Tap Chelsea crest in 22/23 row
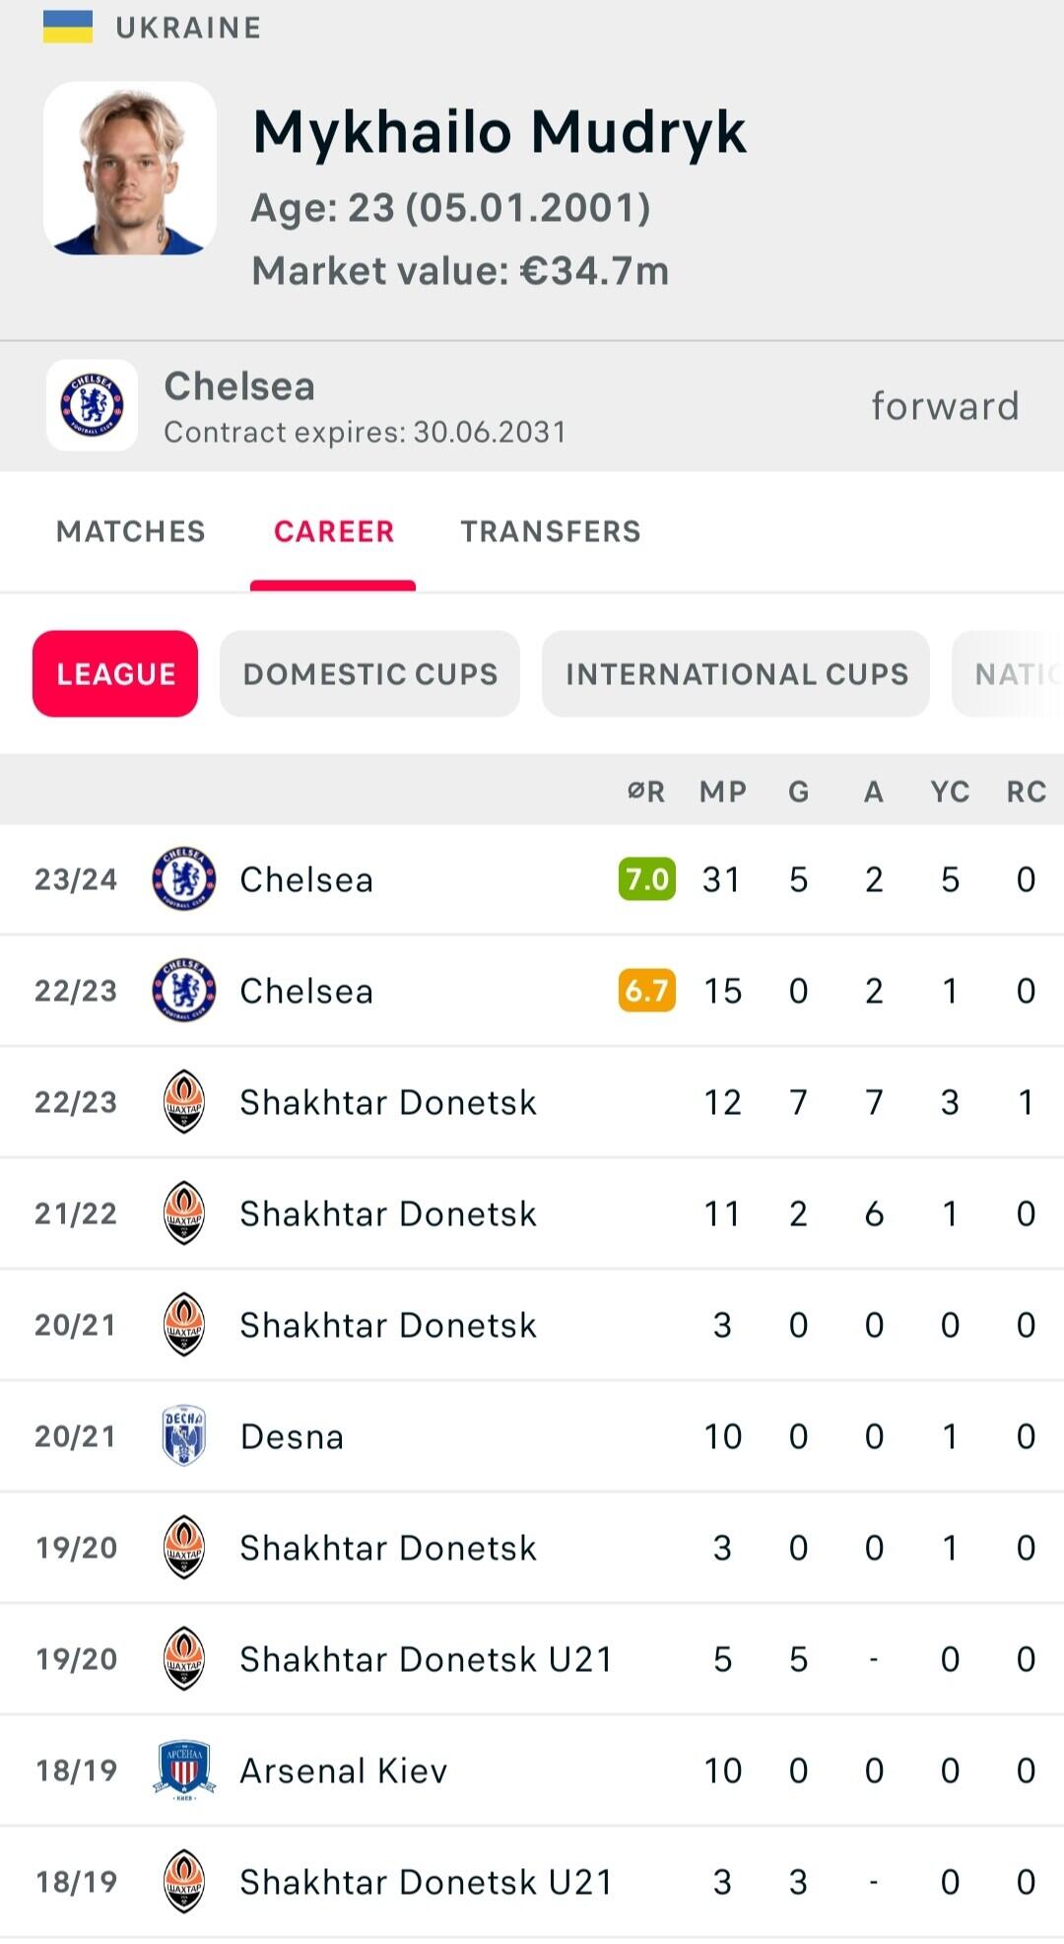Screen dimensions: 1064x1944 (184, 990)
